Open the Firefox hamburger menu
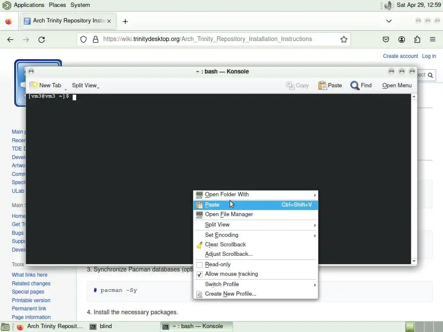 click(433, 39)
